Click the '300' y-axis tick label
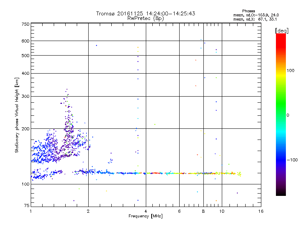Viewport: 307px width, 230px height. point(25,96)
